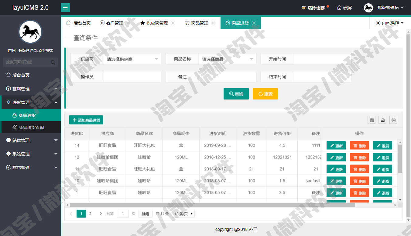411x236 pixels.
Task: Switch to the 后台首页 tab
Action: (78, 23)
